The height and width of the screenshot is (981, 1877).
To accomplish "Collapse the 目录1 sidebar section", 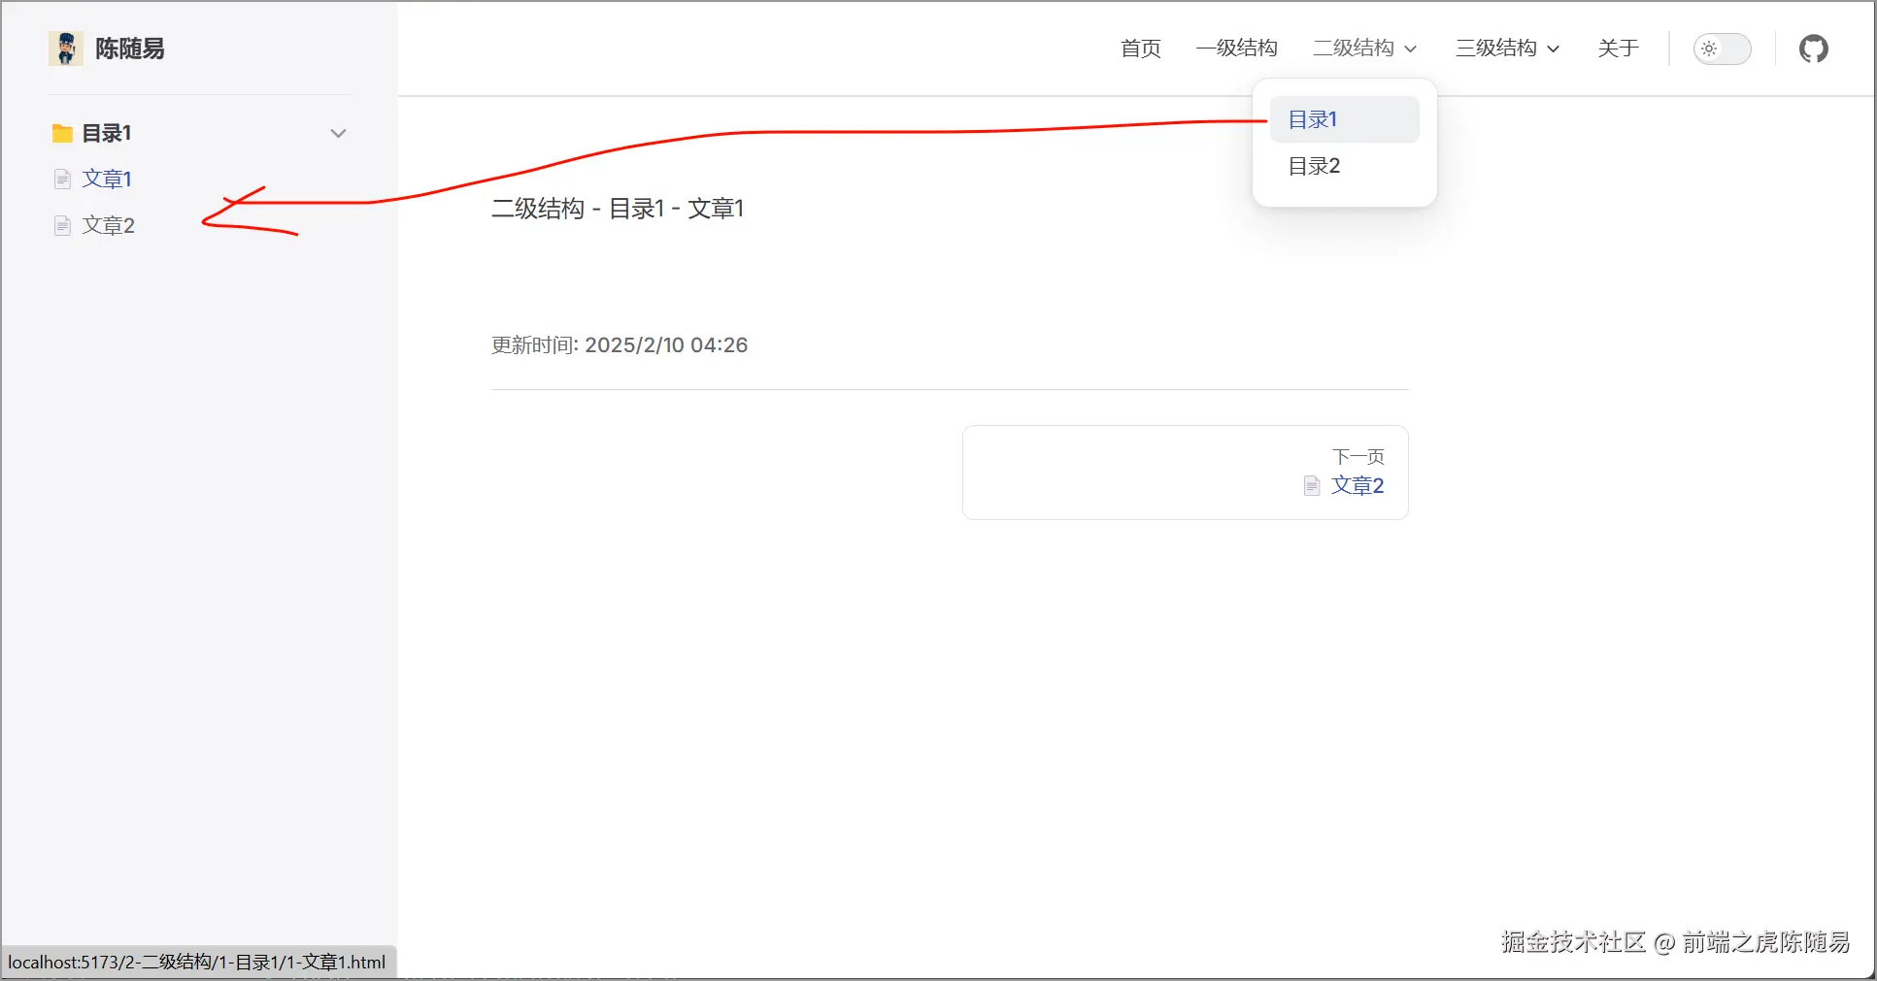I will [337, 133].
